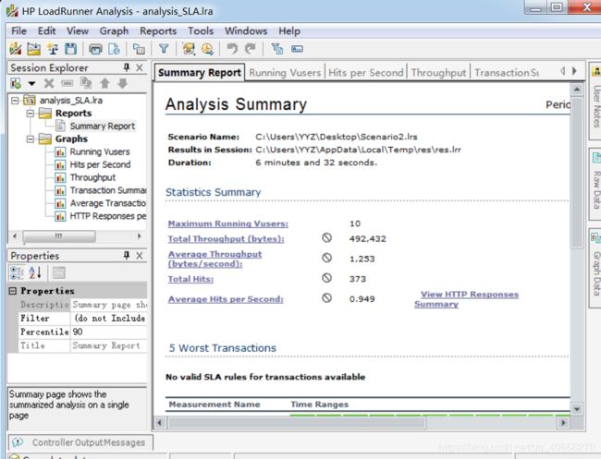Open the Average Hits per Second link

[226, 299]
